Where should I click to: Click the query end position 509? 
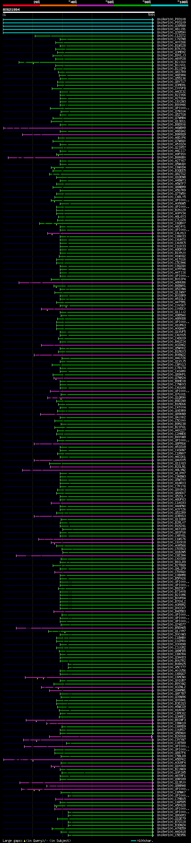[150, 15]
